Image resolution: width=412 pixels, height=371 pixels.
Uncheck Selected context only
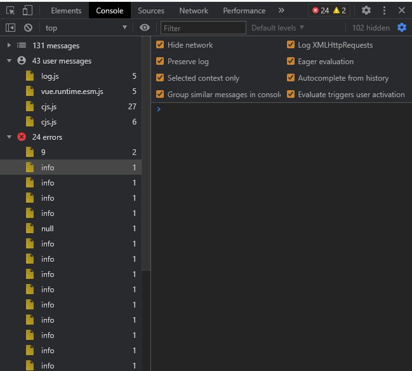point(160,78)
